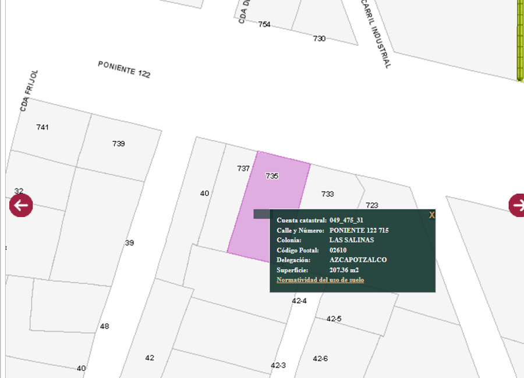Click the left arrow navigation button

pyautogui.click(x=21, y=205)
